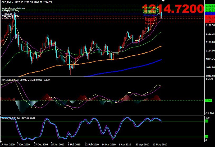Click the green 0.00 MACD zero-level tag

pos(208,101)
